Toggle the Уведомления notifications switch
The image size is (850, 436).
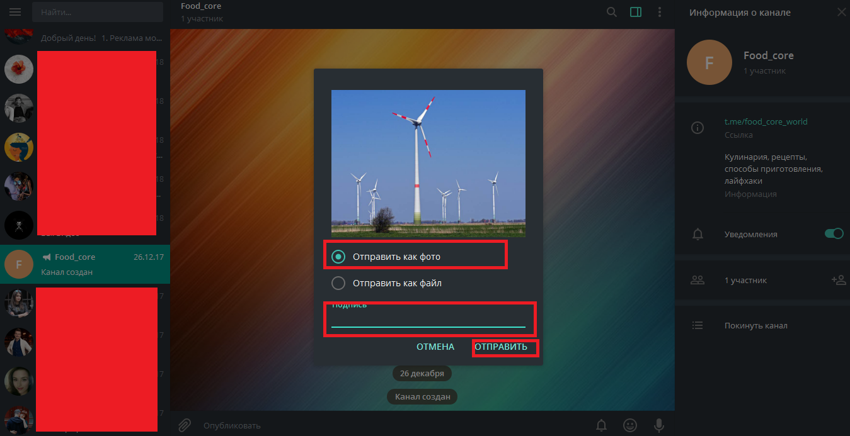[834, 233]
